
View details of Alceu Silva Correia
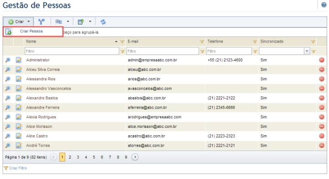pyautogui.click(x=8, y=69)
